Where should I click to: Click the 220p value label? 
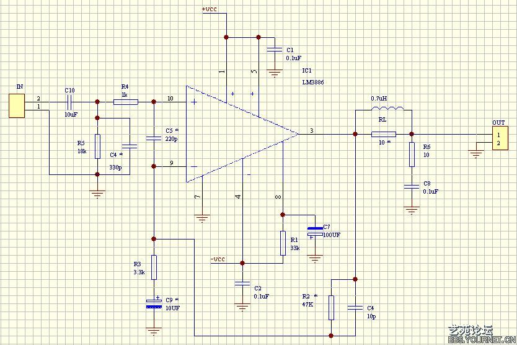click(x=172, y=139)
